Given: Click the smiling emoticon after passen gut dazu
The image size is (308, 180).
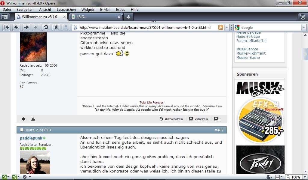Looking at the screenshot, I should (127, 53).
